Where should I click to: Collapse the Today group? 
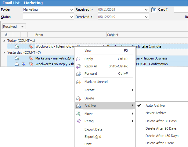pyautogui.click(x=4, y=41)
